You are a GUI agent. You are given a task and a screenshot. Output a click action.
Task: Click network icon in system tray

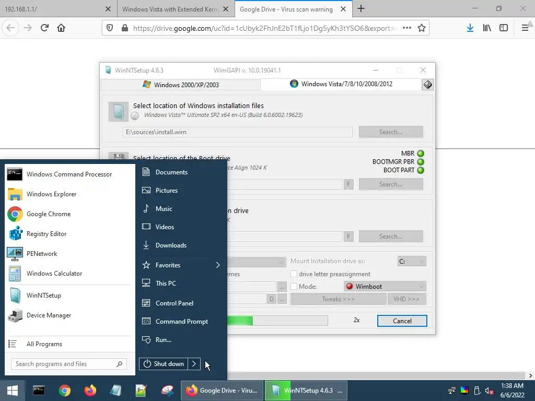(452, 391)
